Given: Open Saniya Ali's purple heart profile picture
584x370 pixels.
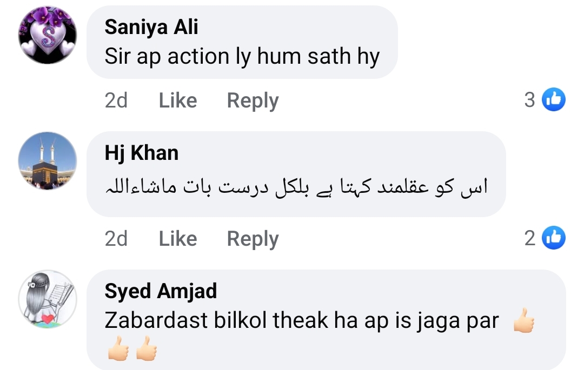Looking at the screenshot, I should 48,35.
